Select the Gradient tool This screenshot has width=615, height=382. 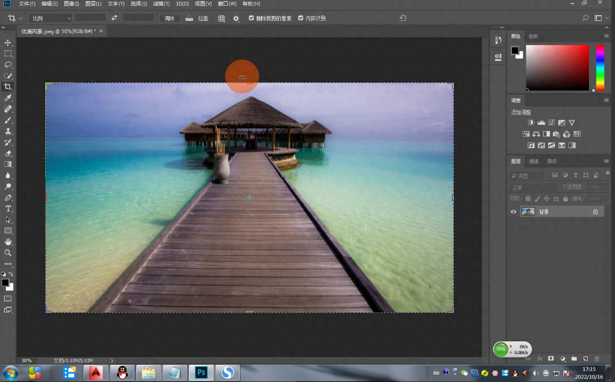coord(8,164)
